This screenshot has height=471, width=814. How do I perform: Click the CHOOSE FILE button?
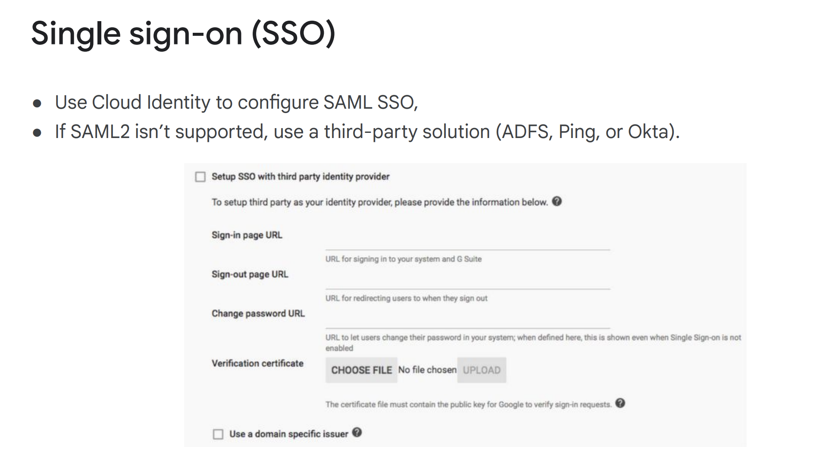pos(361,370)
